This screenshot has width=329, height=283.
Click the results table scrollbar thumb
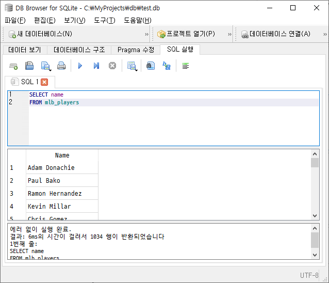[315, 163]
